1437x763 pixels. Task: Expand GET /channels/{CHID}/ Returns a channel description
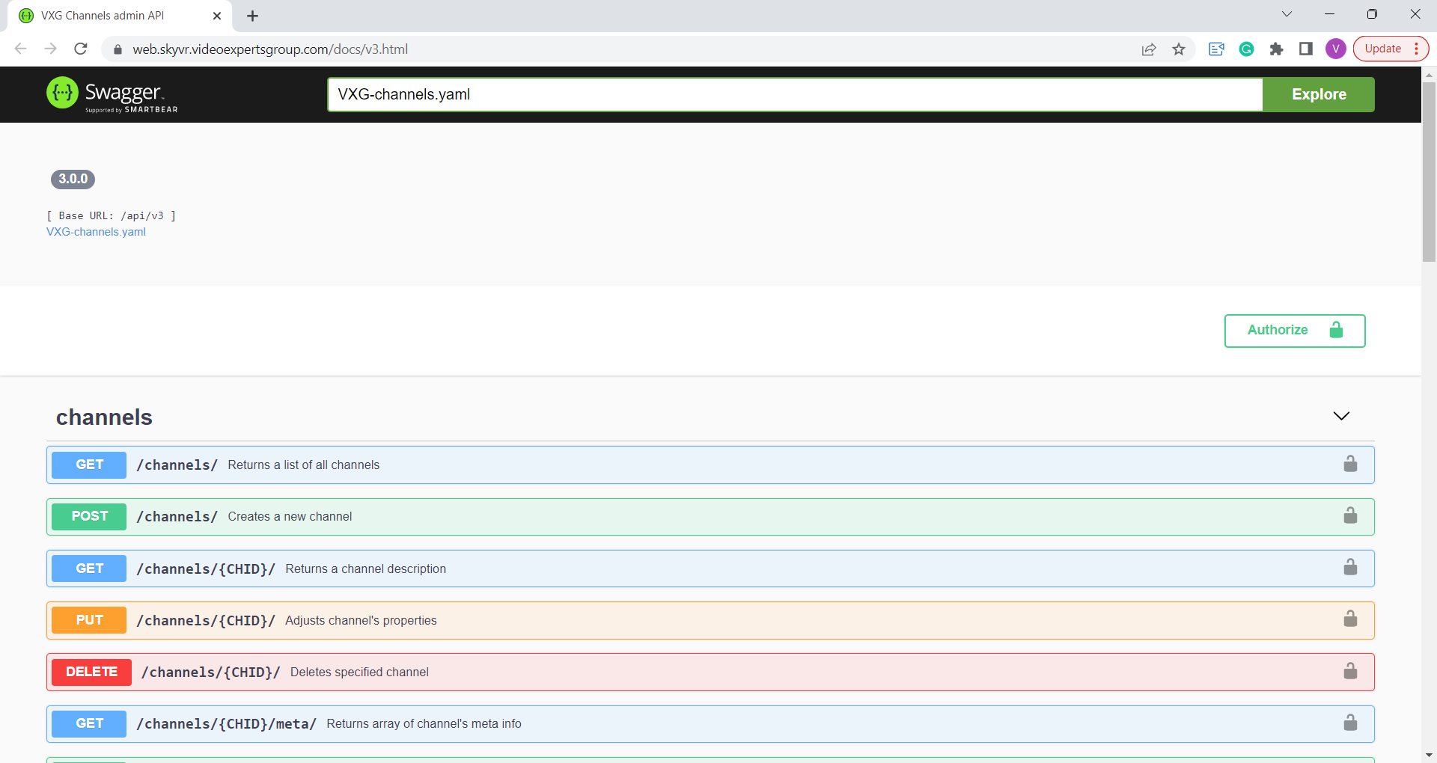point(365,569)
